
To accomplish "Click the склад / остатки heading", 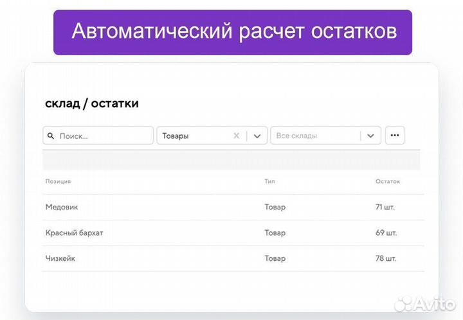I will point(92,103).
